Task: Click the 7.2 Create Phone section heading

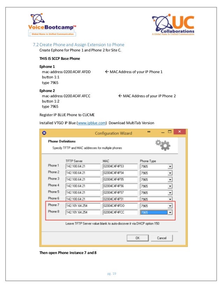Action: click(x=78, y=44)
